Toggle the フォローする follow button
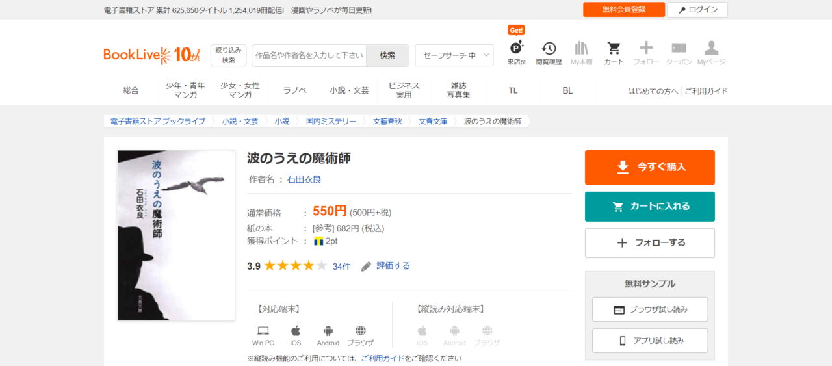The image size is (832, 366). pos(649,243)
